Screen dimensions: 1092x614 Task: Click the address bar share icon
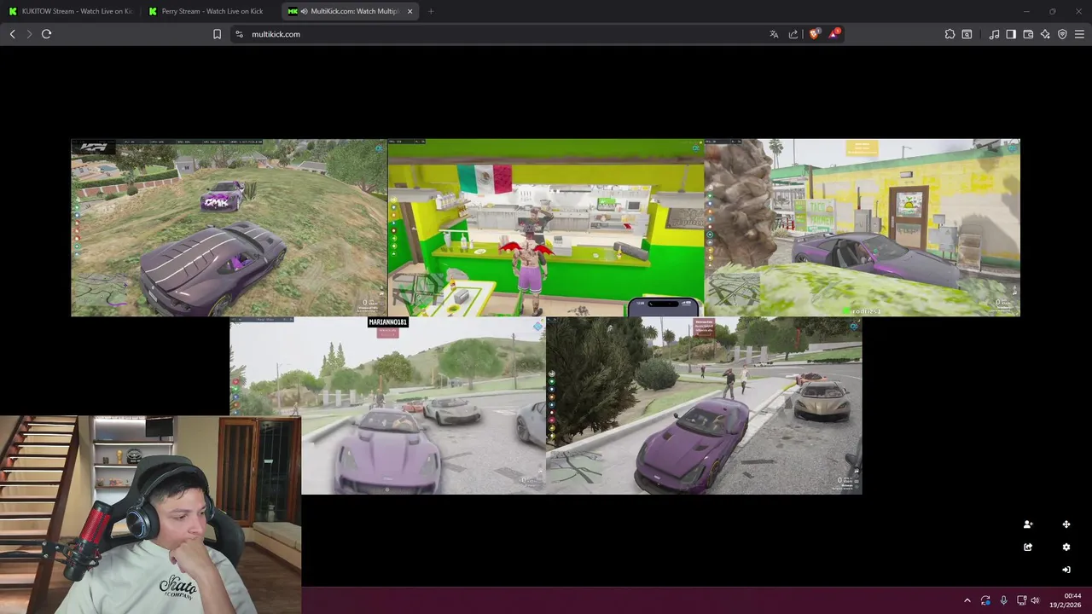pos(793,34)
